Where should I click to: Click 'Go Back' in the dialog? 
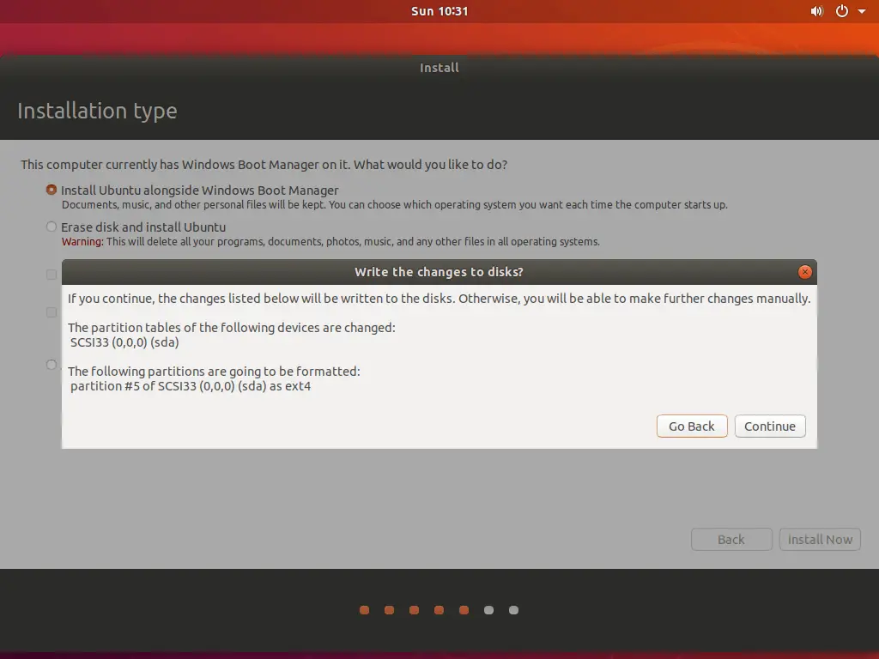[692, 426]
